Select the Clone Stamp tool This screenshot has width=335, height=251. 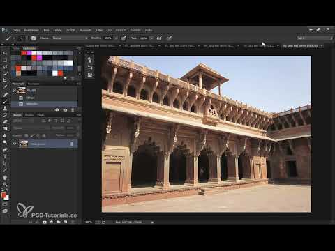(5, 108)
